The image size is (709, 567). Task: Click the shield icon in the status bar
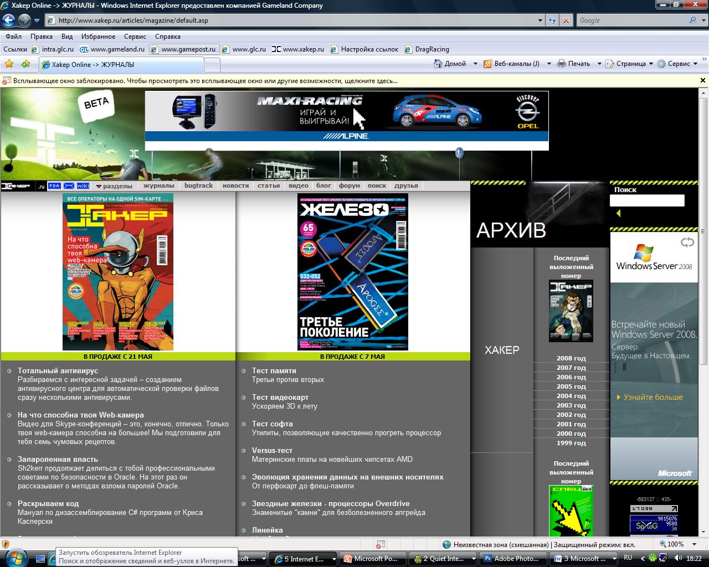tap(5, 544)
